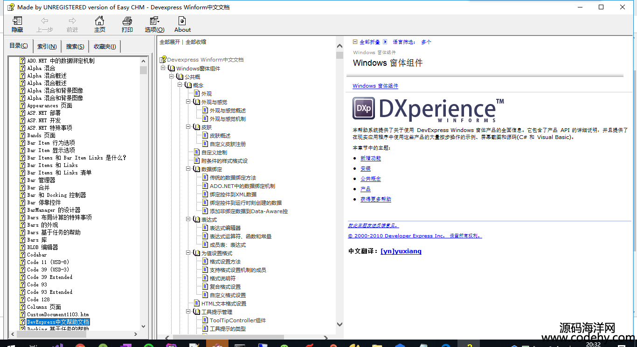Select the 表达式编辑器 tree item
637x347 pixels.
[x=225, y=228]
